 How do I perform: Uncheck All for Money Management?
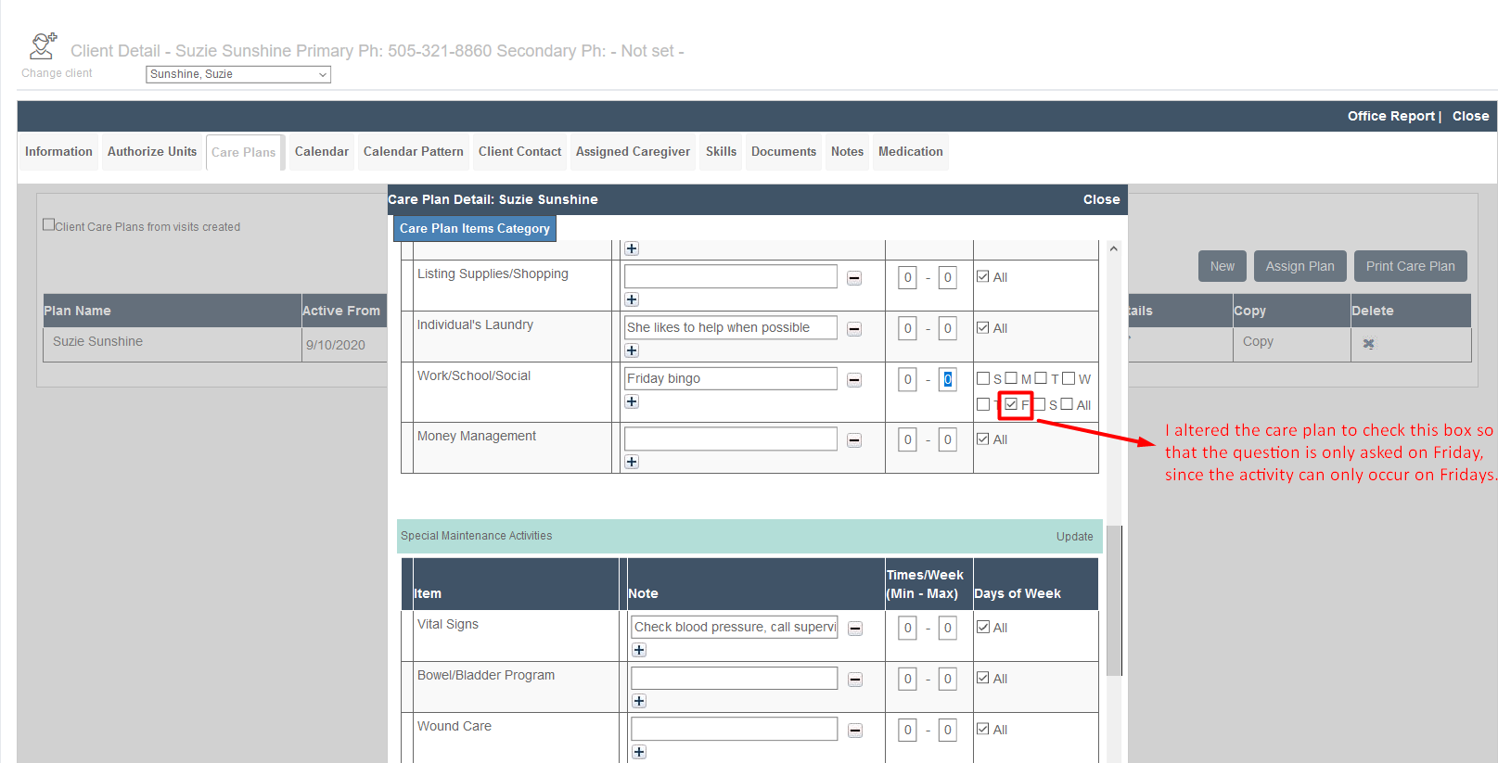pyautogui.click(x=983, y=439)
